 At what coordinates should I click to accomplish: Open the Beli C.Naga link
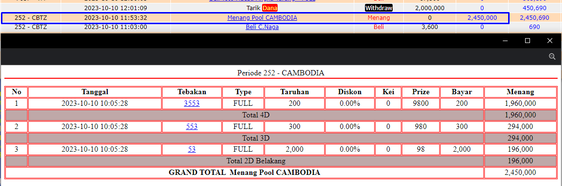pos(262,27)
